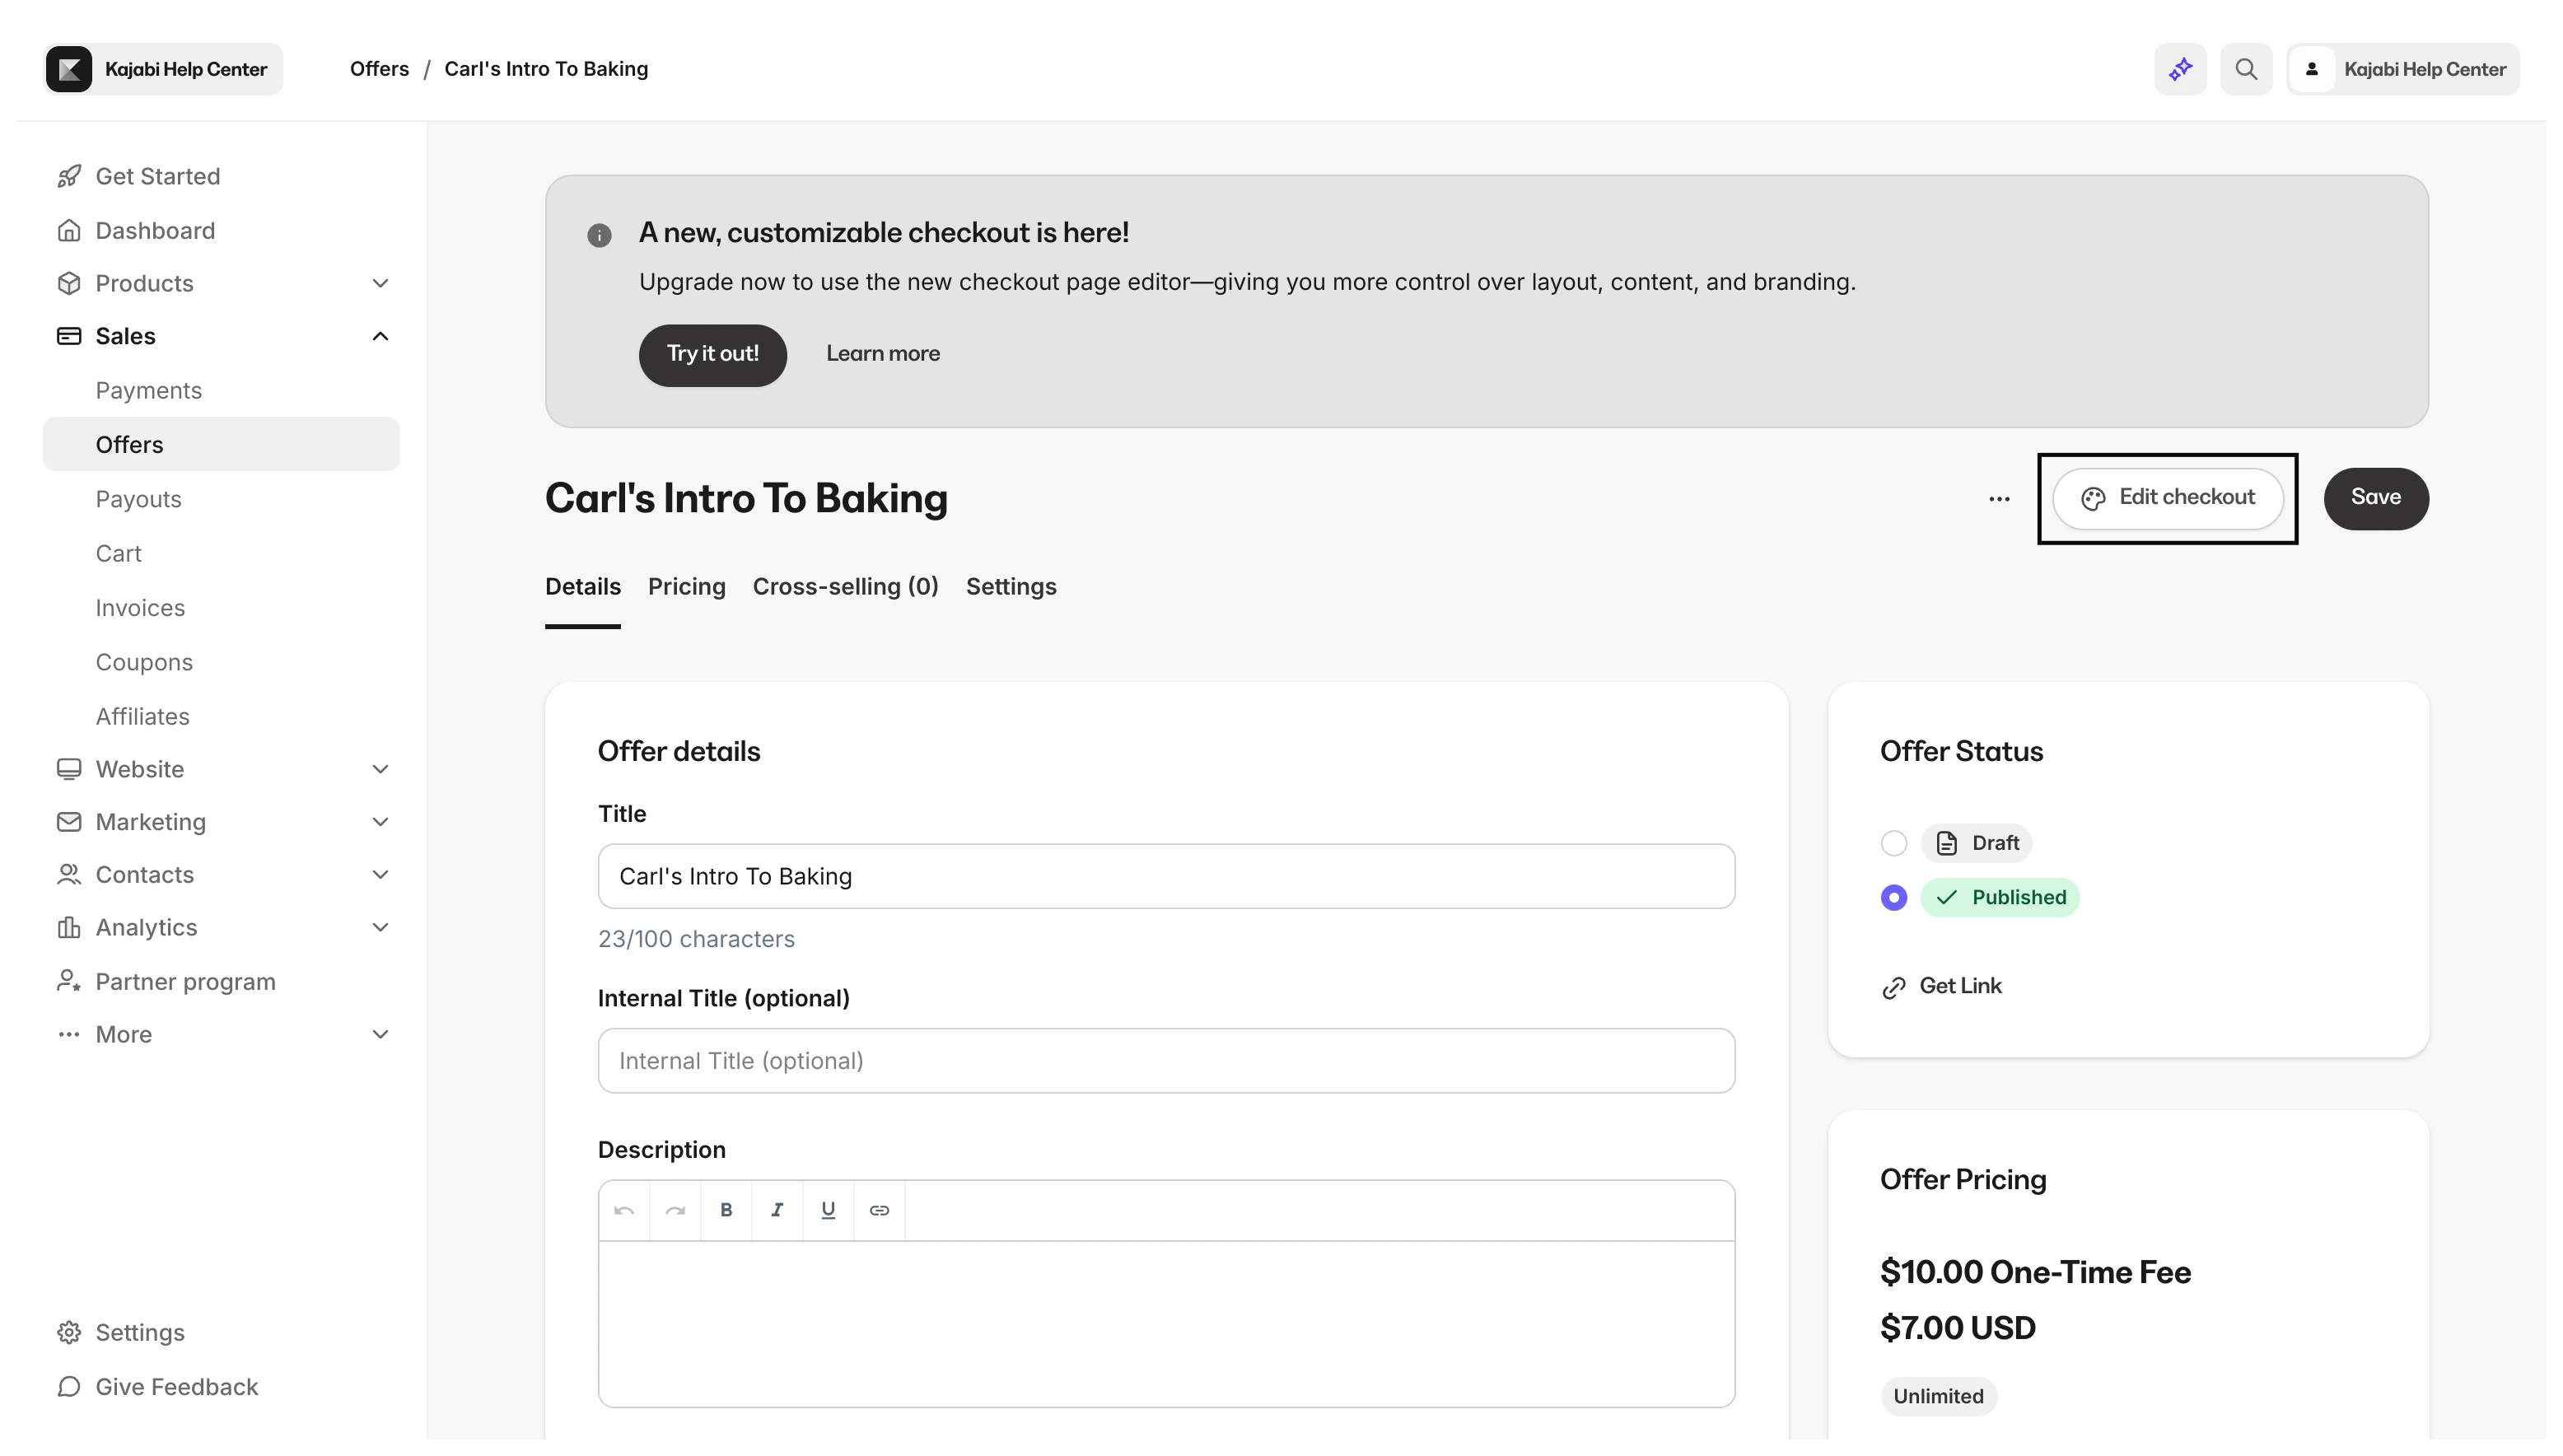The width and height of the screenshot is (2563, 1456).
Task: Open Coupons in the Sales submenu
Action: click(144, 662)
